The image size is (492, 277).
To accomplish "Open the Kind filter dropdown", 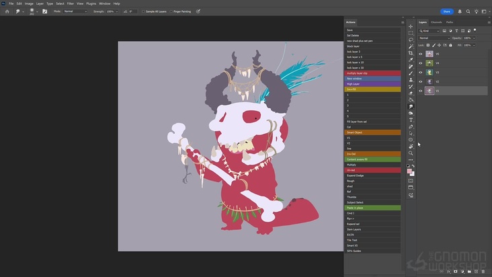I will point(429,31).
